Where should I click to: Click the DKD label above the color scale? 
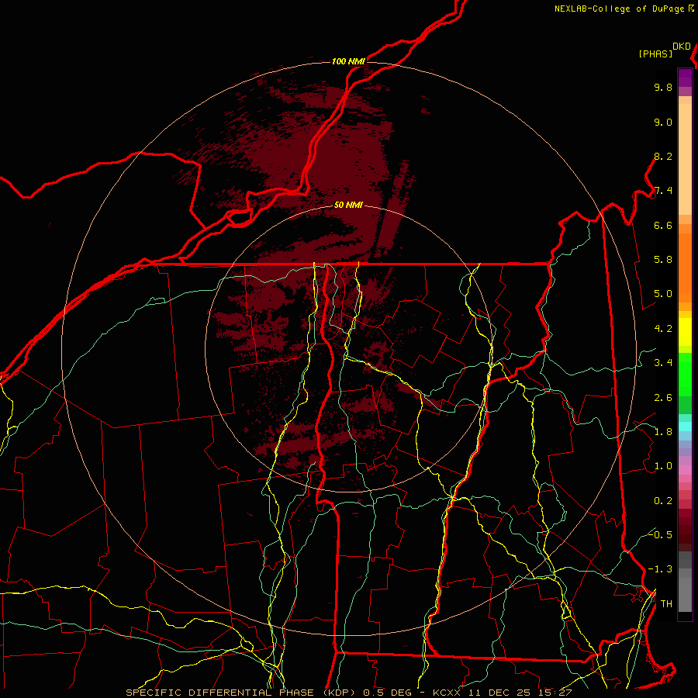click(682, 47)
